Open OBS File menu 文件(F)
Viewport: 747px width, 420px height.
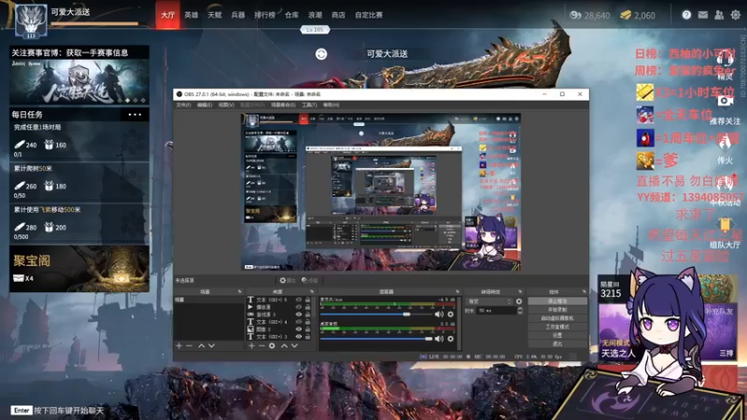pos(183,105)
